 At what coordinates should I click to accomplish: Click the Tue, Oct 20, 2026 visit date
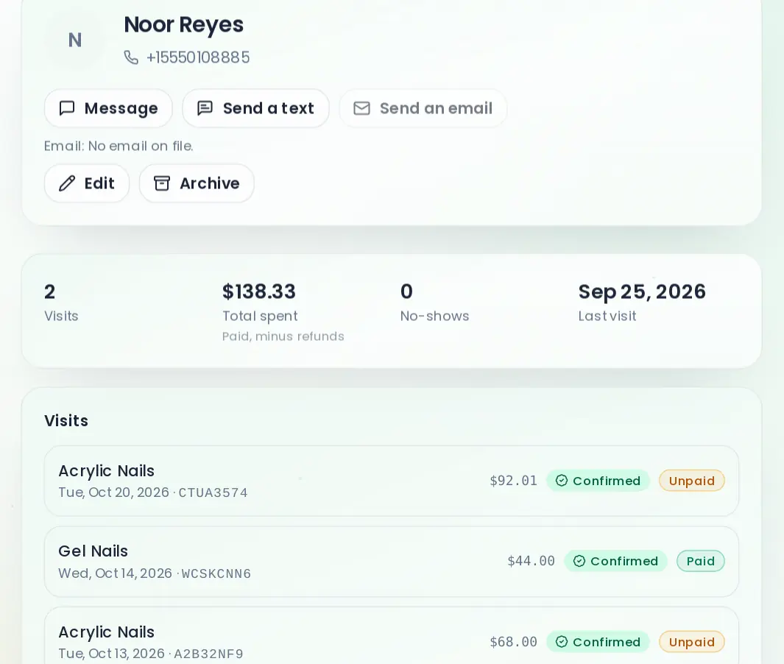coord(113,492)
